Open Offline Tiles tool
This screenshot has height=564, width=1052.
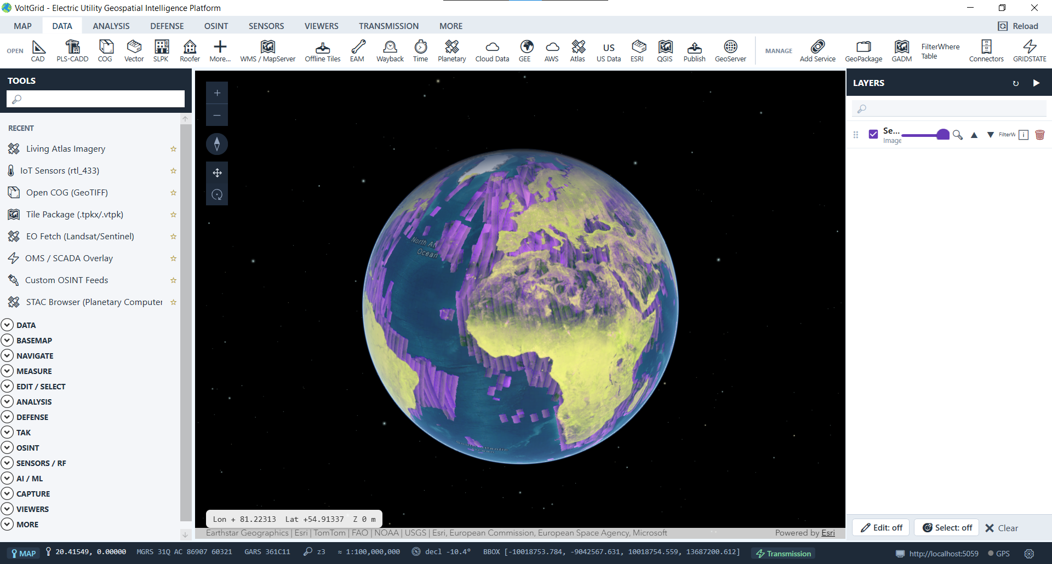point(323,51)
